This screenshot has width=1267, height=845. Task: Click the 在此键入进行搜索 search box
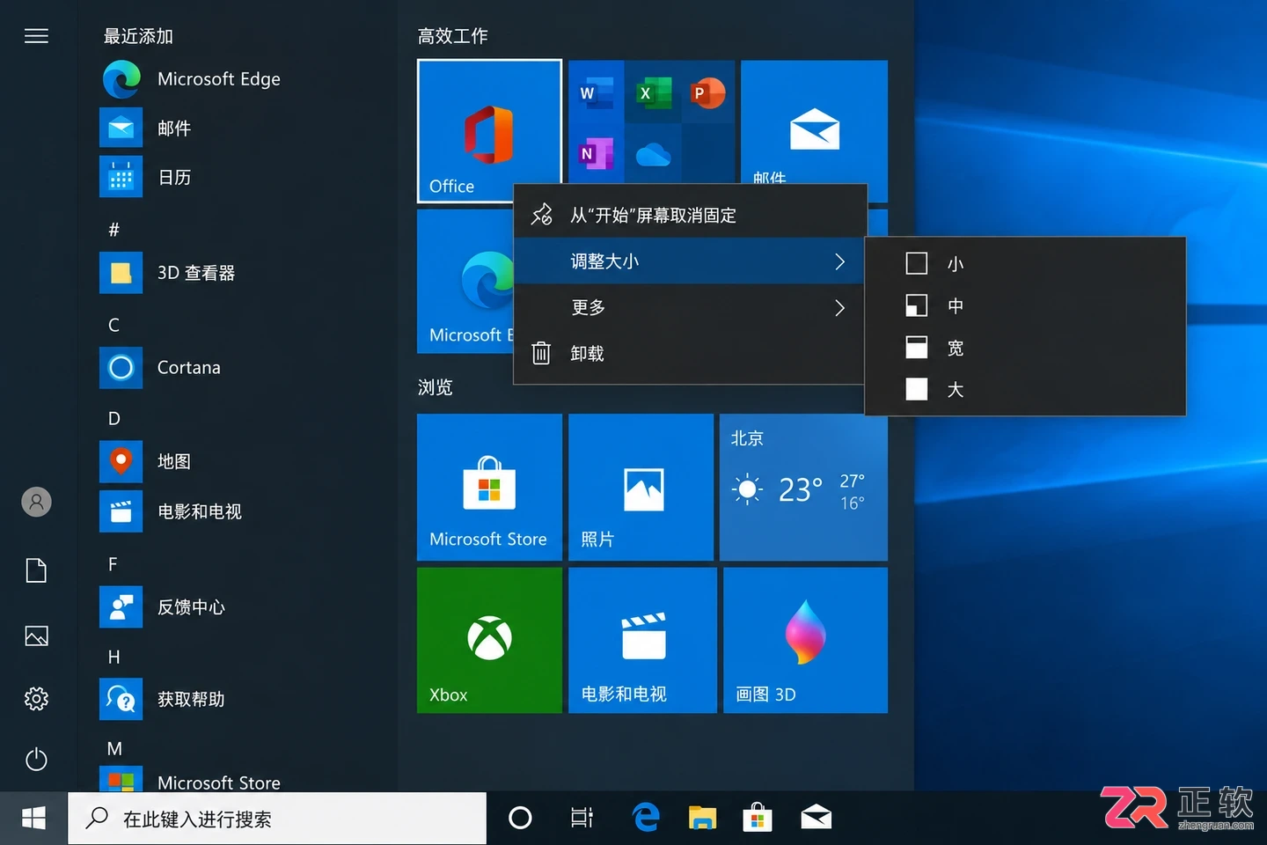tap(277, 819)
